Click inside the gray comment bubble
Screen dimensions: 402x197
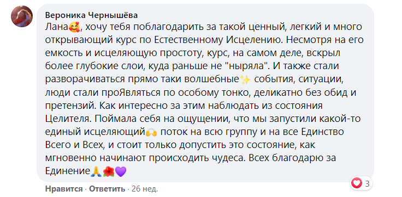pos(205,93)
